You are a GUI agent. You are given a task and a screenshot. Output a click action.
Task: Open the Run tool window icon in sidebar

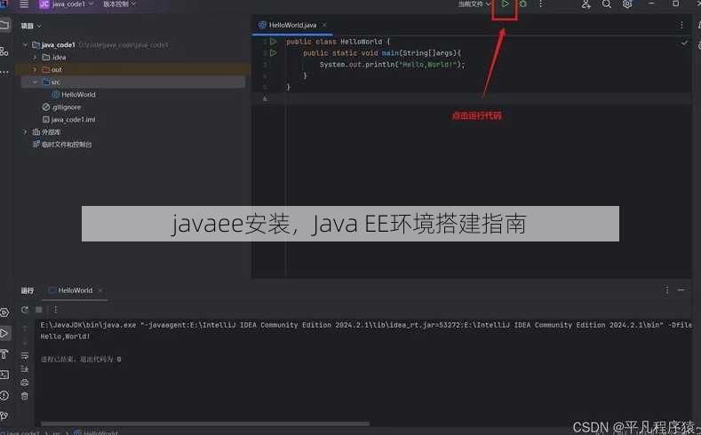click(x=4, y=333)
